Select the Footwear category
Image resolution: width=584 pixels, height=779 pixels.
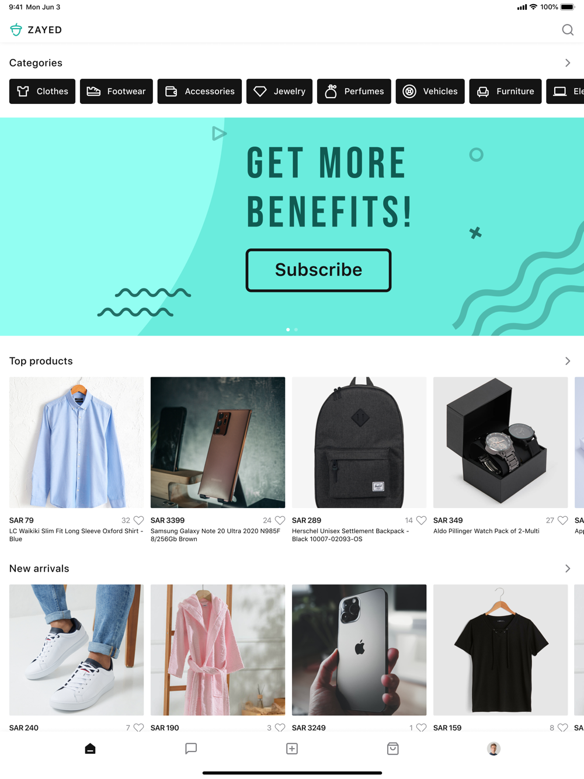tap(116, 91)
